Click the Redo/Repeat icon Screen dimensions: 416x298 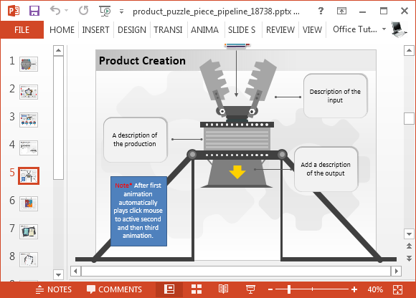[x=84, y=11]
